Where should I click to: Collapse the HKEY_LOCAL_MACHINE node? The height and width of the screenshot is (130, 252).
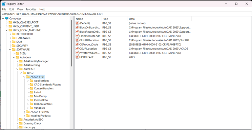pyautogui.click(x=7, y=30)
